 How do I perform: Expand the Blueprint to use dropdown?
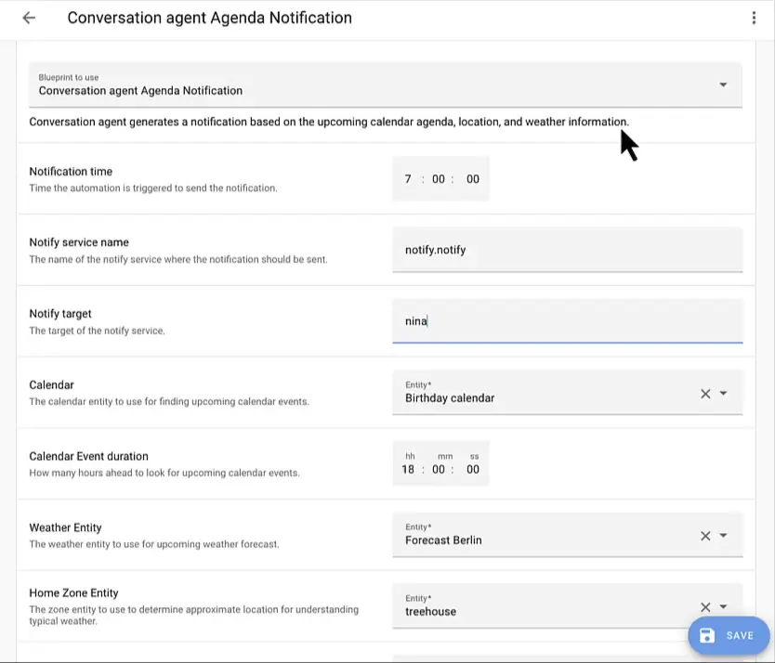coord(723,84)
